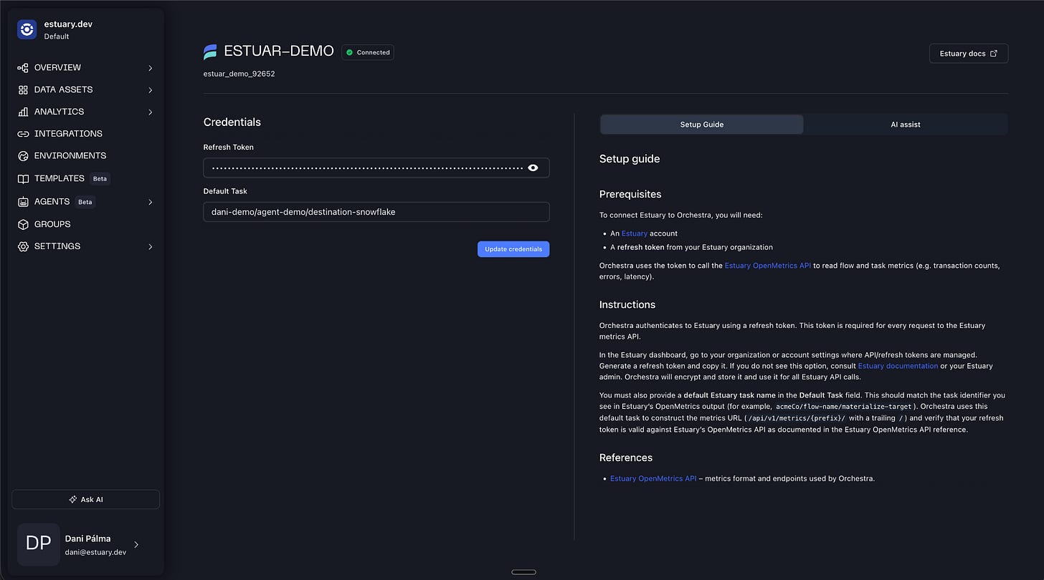Open Estuary OpenMetrics API link under References
The width and height of the screenshot is (1044, 580).
(x=653, y=478)
